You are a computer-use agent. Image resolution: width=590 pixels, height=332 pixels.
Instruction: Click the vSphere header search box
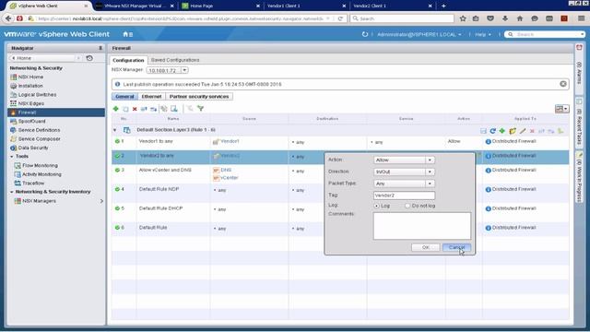tap(544, 34)
